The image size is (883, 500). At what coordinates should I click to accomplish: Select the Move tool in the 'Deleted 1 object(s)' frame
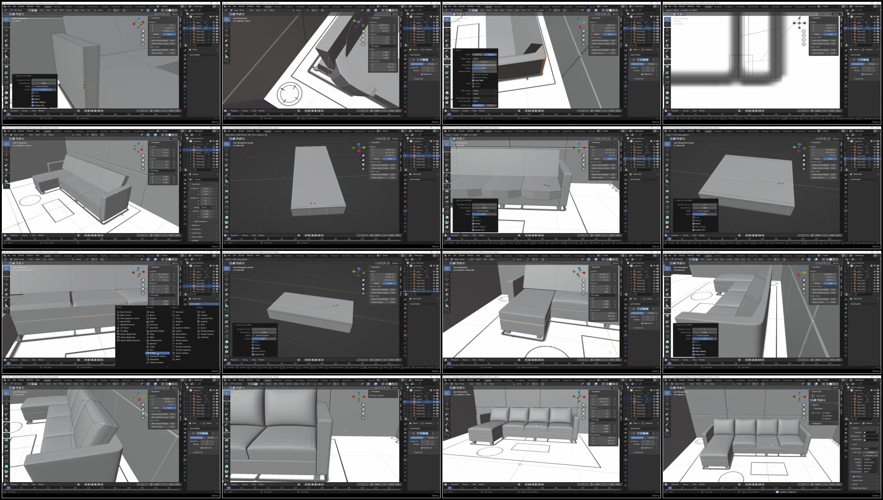667,404
